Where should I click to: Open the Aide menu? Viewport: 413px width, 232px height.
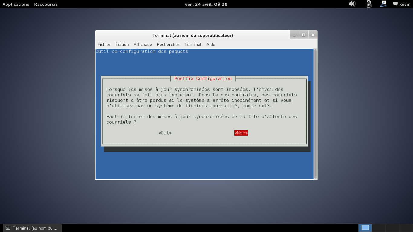click(211, 44)
